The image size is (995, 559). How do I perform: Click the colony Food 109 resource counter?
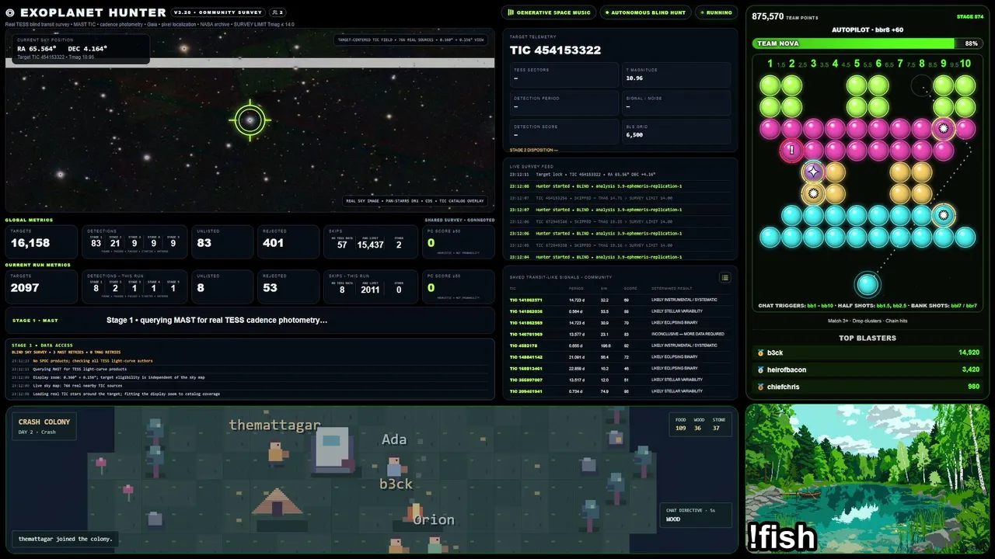point(681,424)
